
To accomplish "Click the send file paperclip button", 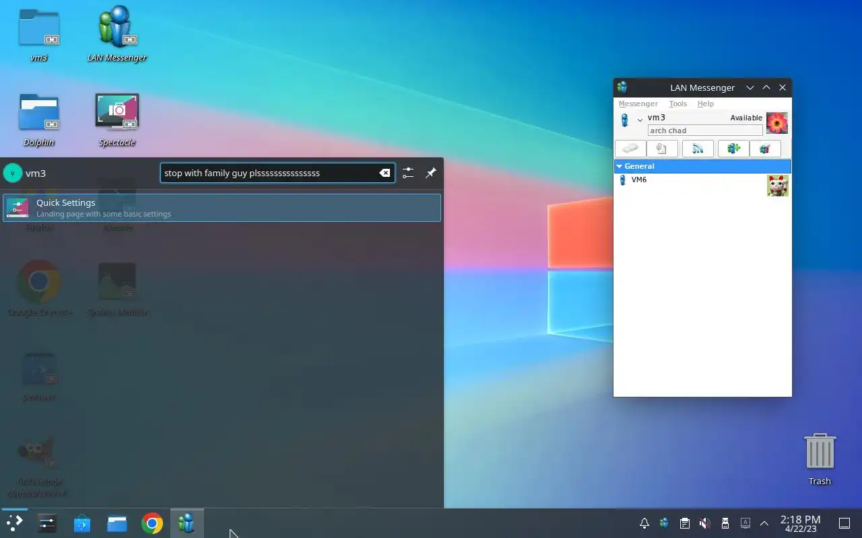I will pyautogui.click(x=661, y=149).
